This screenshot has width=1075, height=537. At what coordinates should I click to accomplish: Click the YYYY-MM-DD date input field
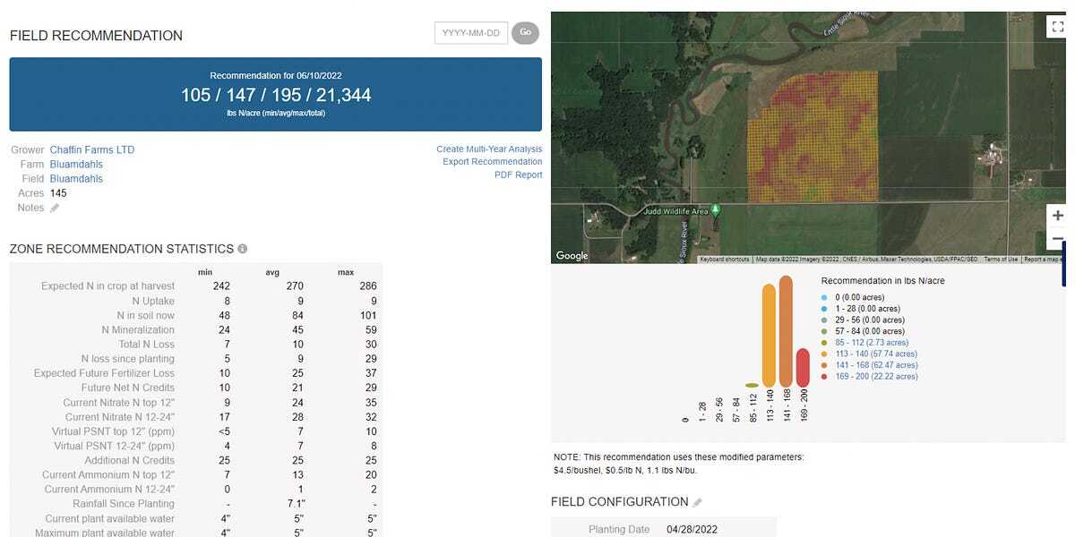(x=471, y=32)
